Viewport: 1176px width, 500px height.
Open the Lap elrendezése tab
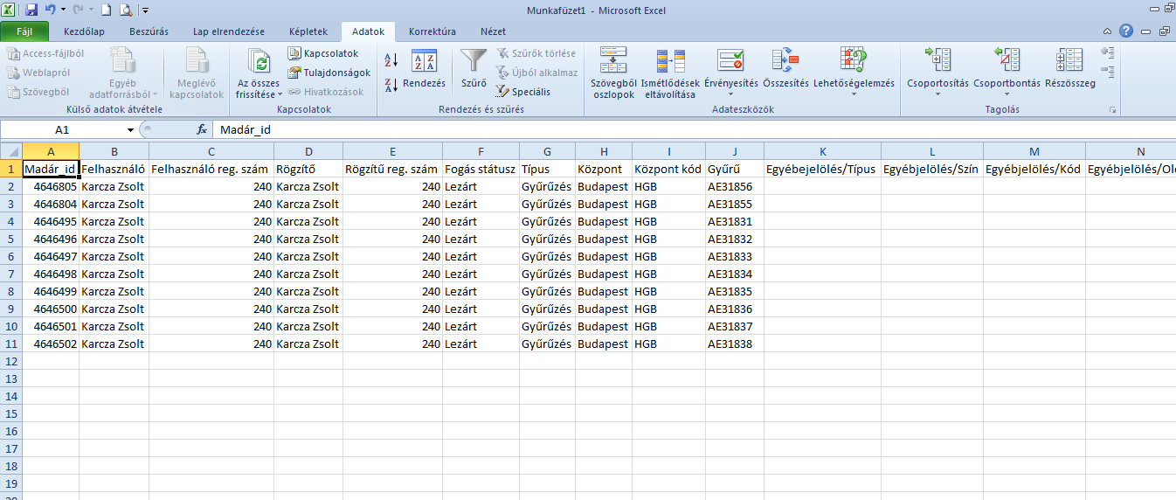click(x=229, y=31)
